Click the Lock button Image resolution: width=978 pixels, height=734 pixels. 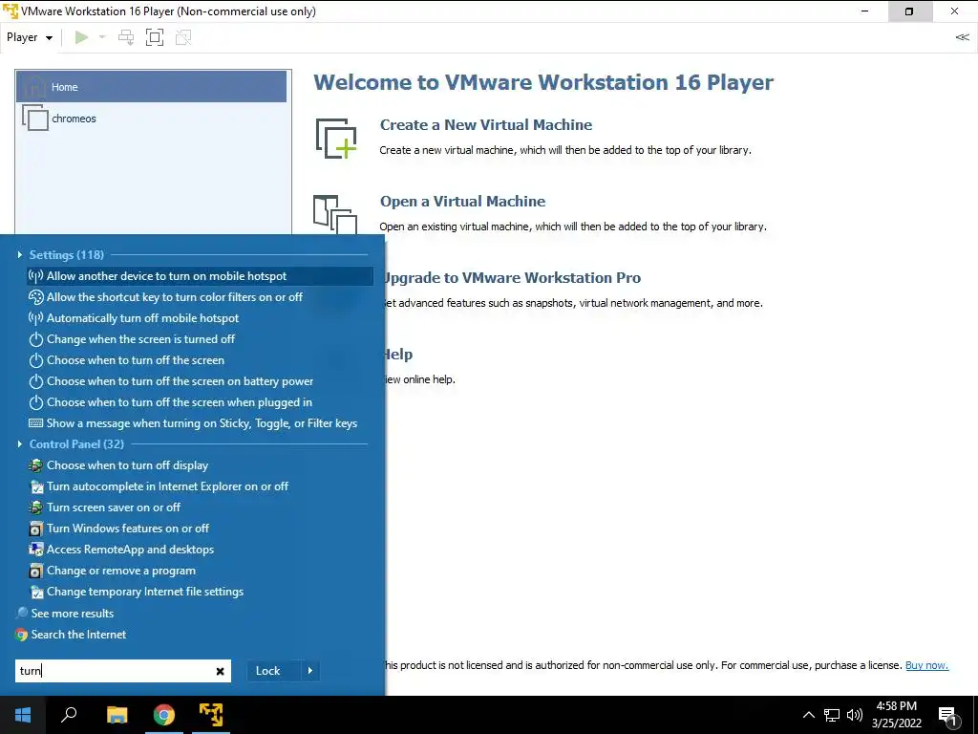pyautogui.click(x=274, y=671)
